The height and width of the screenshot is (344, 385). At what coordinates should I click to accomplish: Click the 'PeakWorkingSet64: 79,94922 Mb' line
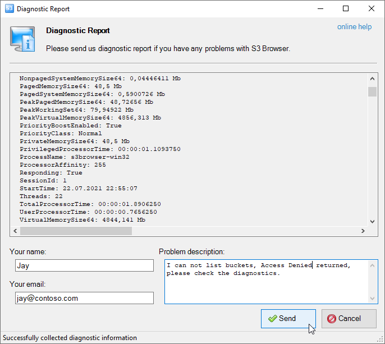76,110
